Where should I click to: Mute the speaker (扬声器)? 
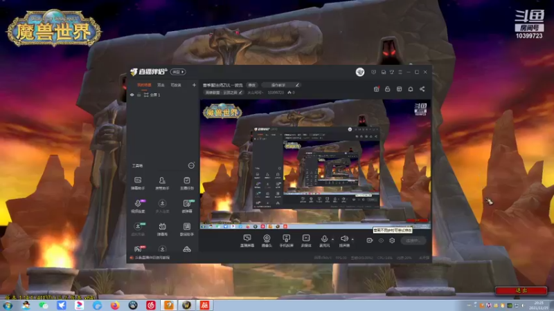(344, 241)
